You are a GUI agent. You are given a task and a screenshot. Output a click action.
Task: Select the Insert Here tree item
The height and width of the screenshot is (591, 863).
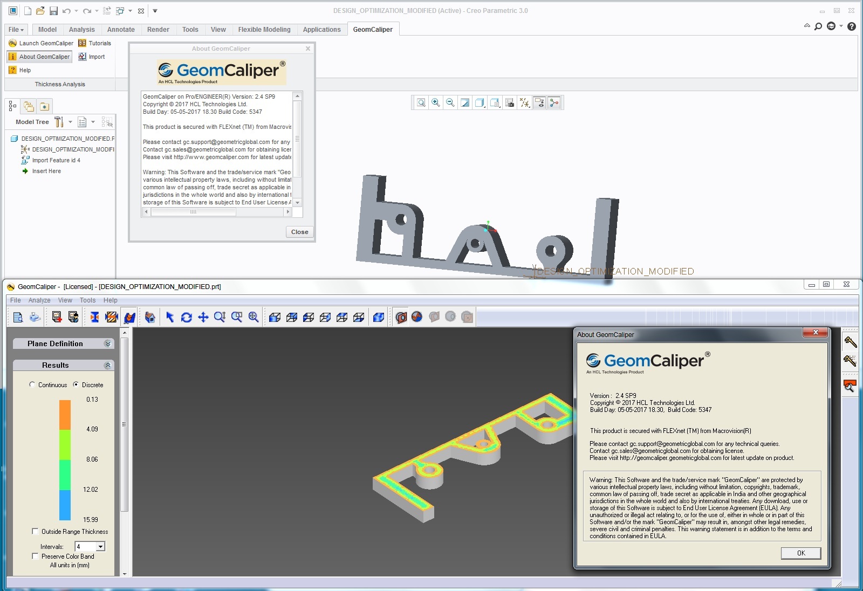tap(41, 171)
